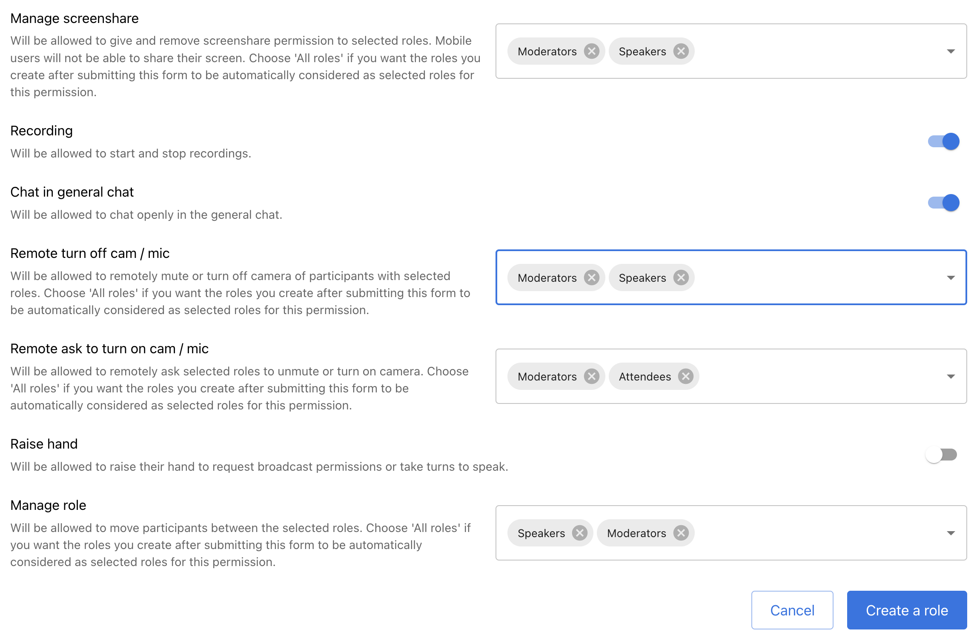Remove Moderators chip from Manage role
The image size is (974, 635).
coord(681,533)
